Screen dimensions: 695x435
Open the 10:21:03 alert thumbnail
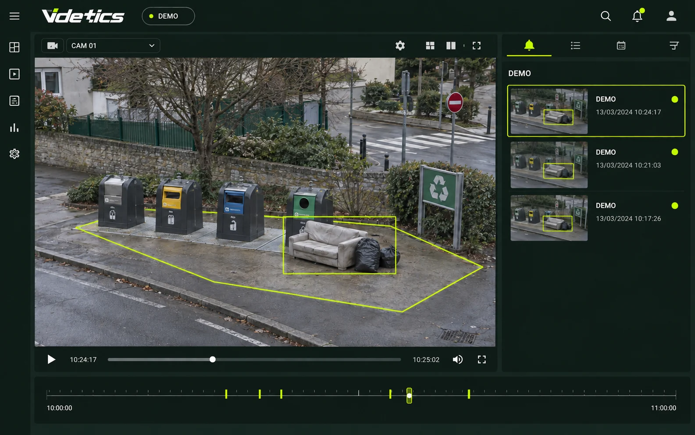pos(549,165)
